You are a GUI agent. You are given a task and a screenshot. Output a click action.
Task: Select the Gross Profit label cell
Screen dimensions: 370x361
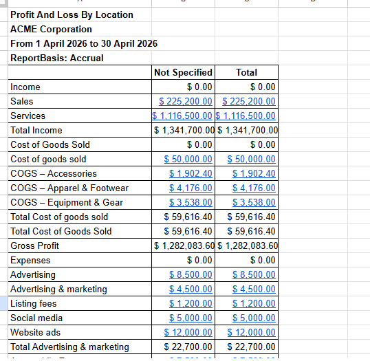[80, 245]
